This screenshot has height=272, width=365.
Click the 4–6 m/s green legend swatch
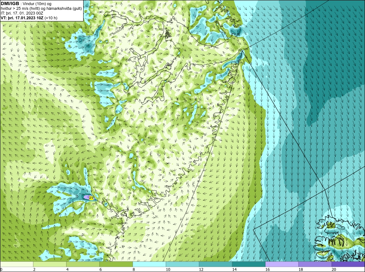click(83, 264)
